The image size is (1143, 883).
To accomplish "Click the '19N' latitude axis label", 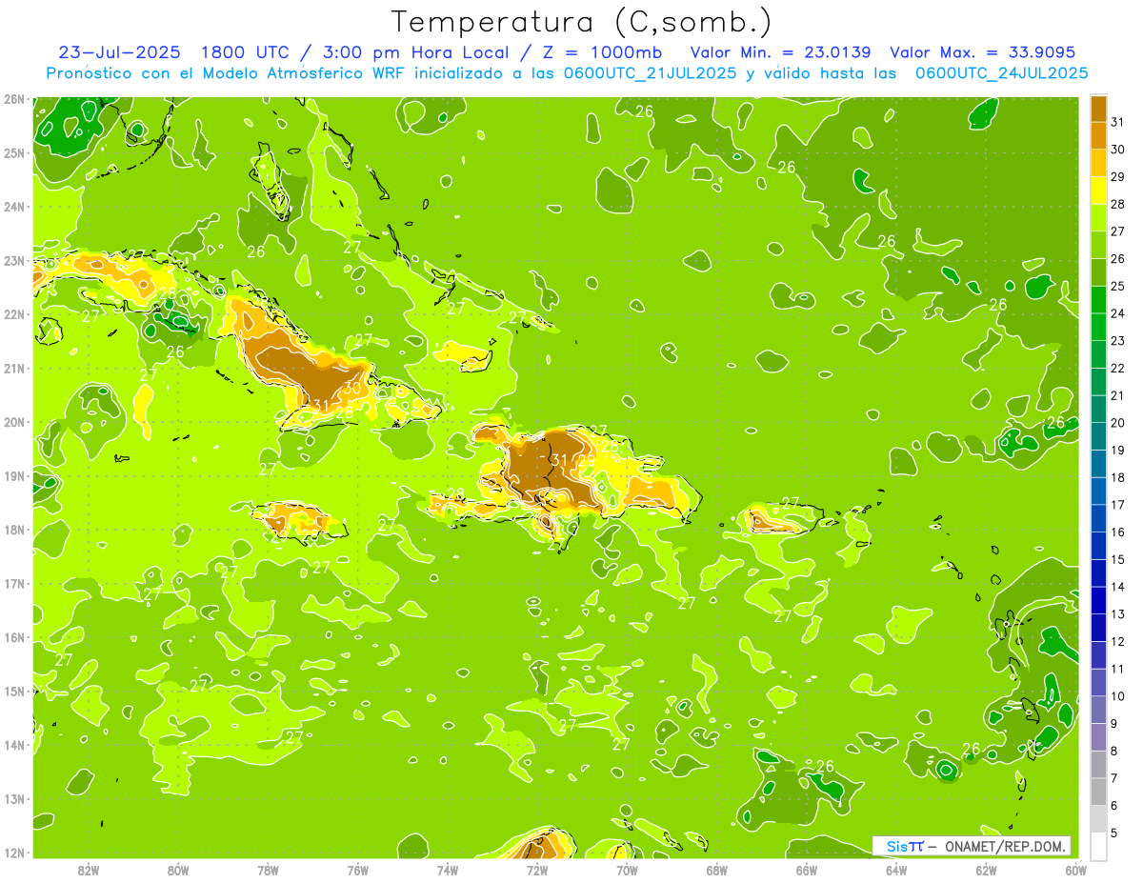I will [13, 475].
